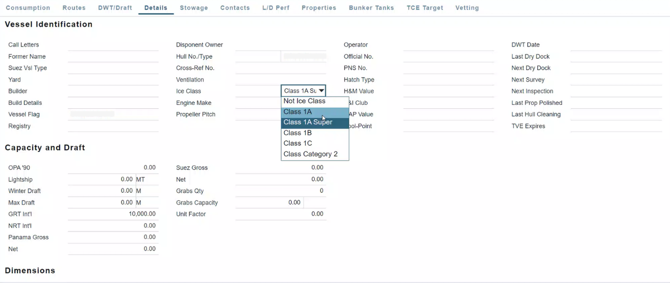Select the Last Dry Dock date field
This screenshot has width=670, height=283.
click(616, 57)
